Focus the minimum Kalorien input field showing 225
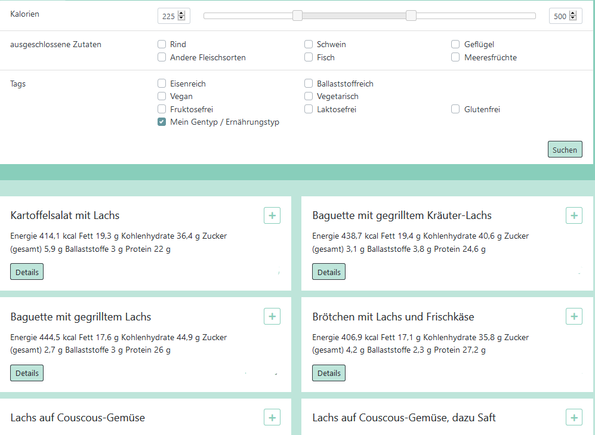The height and width of the screenshot is (435, 595). (x=174, y=16)
